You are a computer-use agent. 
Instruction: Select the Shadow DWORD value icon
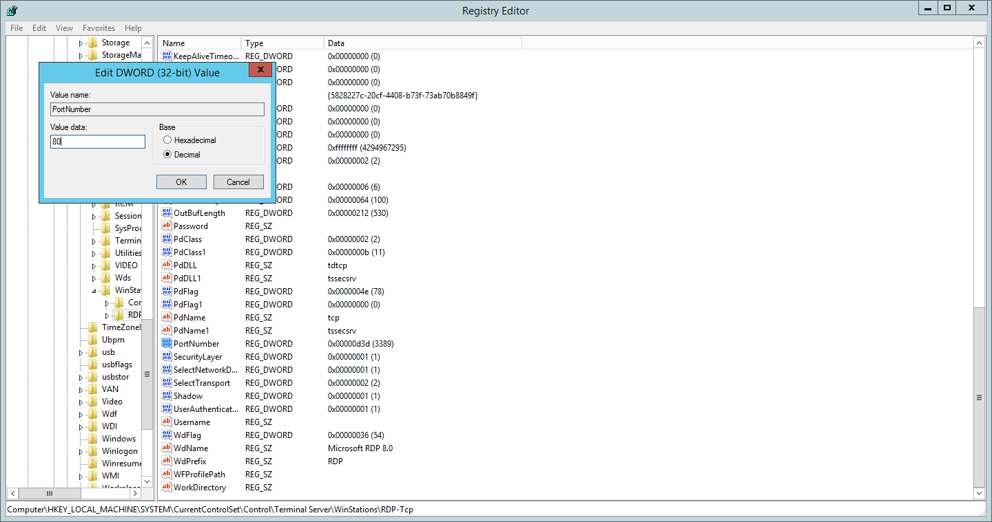166,396
